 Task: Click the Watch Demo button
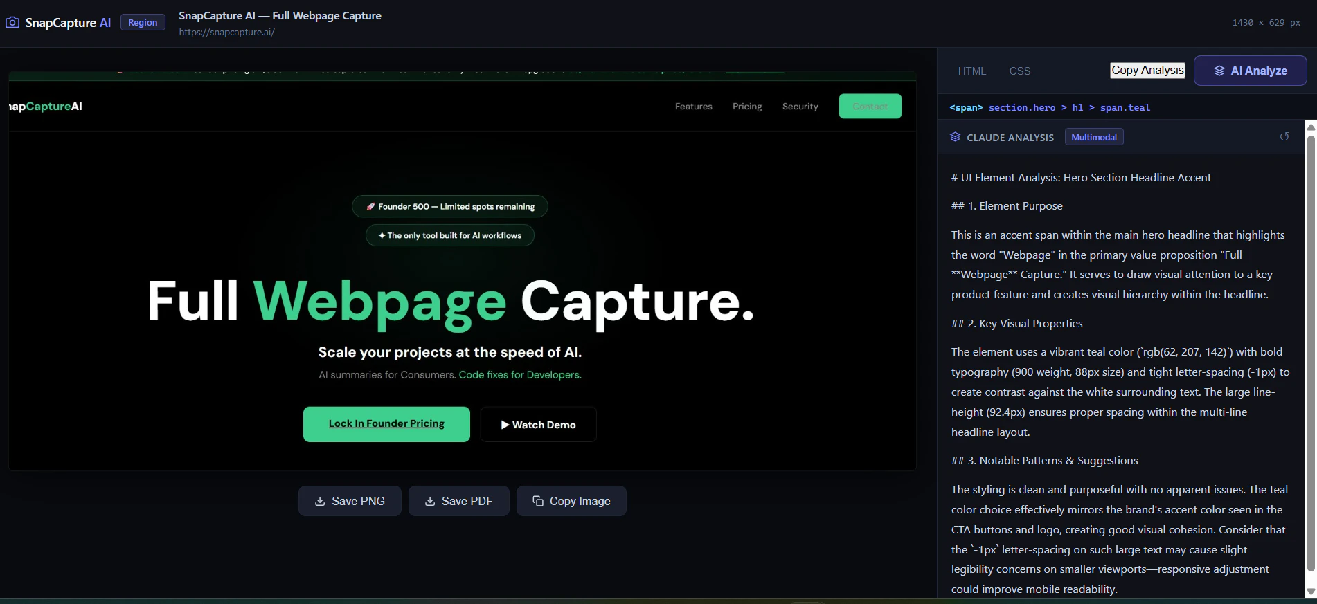point(538,424)
